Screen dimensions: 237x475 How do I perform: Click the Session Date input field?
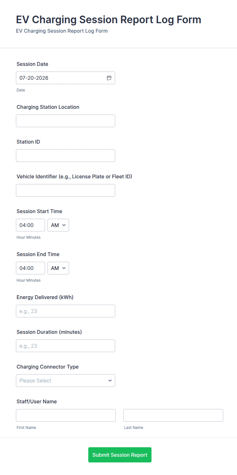point(65,78)
